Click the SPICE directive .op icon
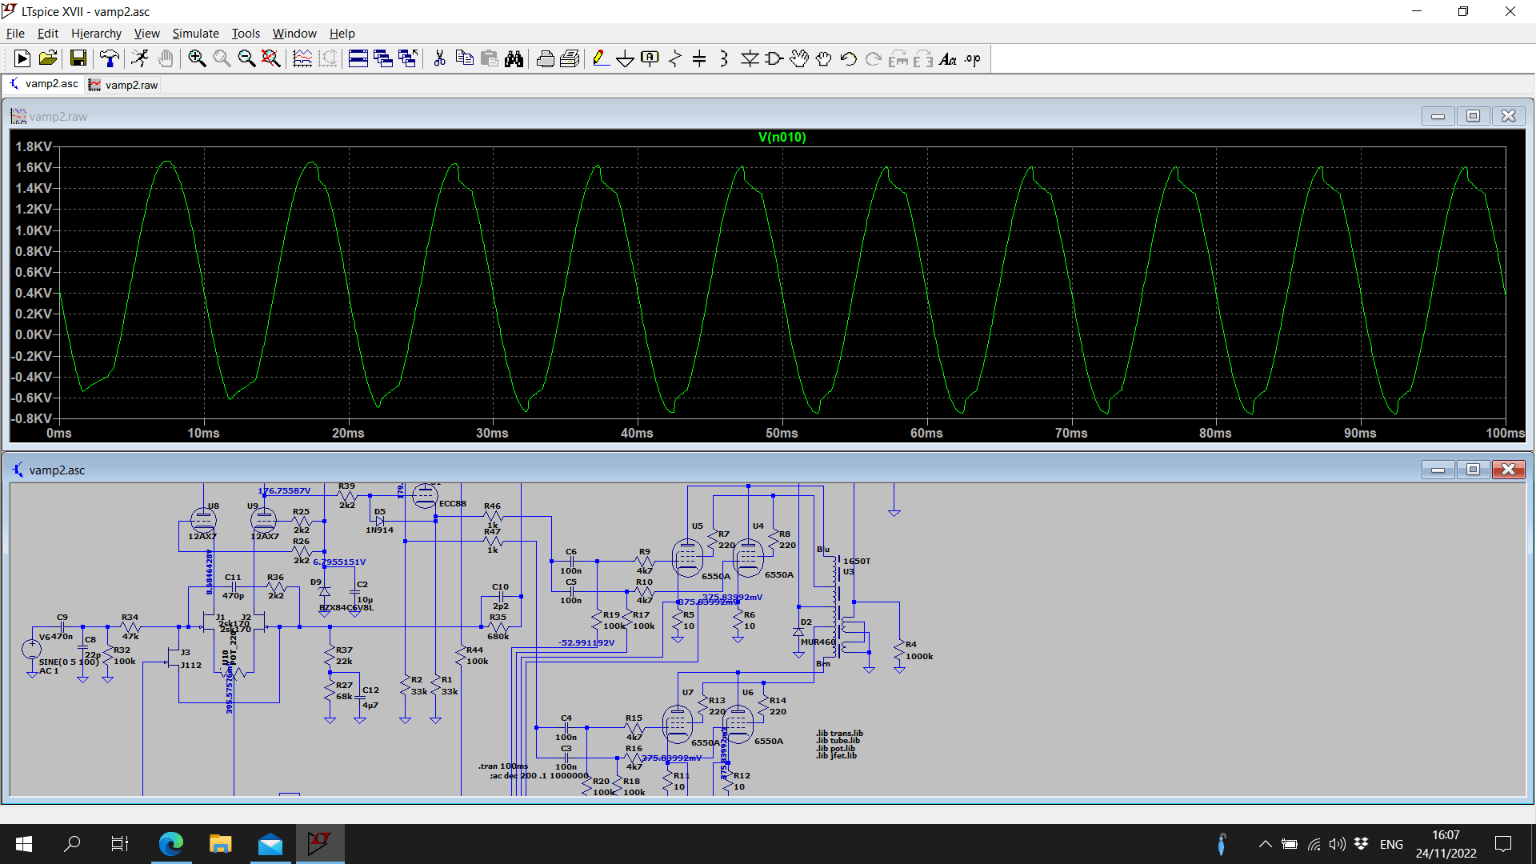The width and height of the screenshot is (1536, 864). [973, 58]
